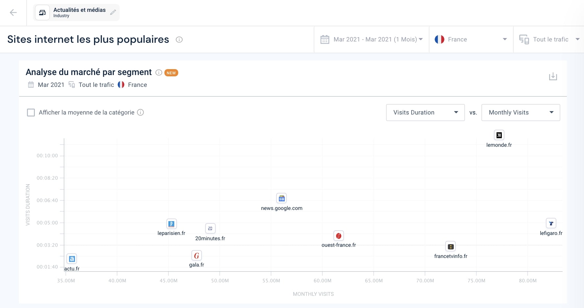Click the news.google.com label
This screenshot has height=308, width=584.
282,208
